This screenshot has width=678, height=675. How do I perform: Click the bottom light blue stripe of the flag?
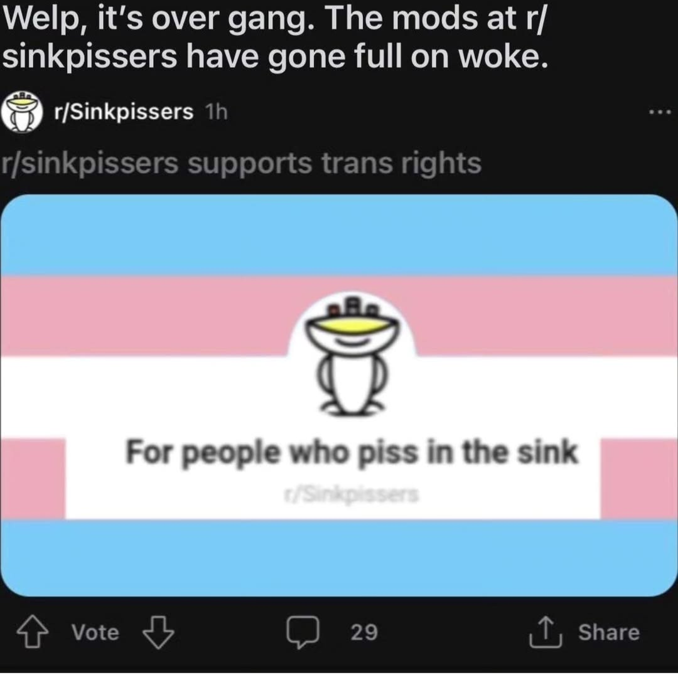pos(338,558)
